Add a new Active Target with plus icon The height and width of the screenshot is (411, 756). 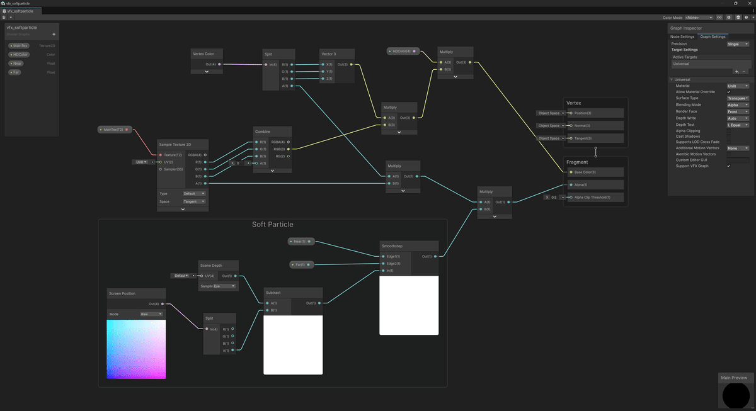pos(736,71)
